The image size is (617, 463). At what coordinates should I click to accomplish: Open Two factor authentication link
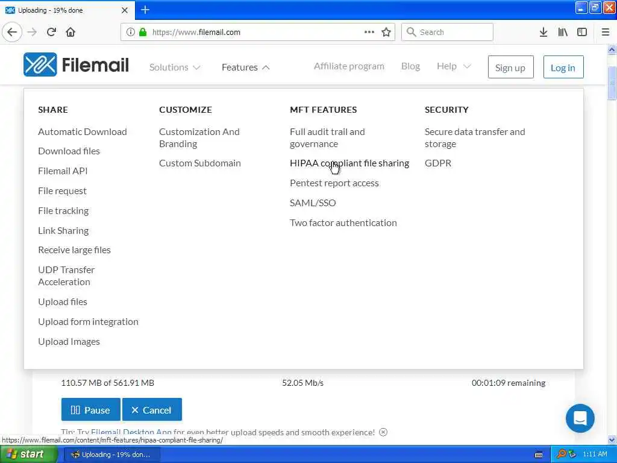pos(343,223)
